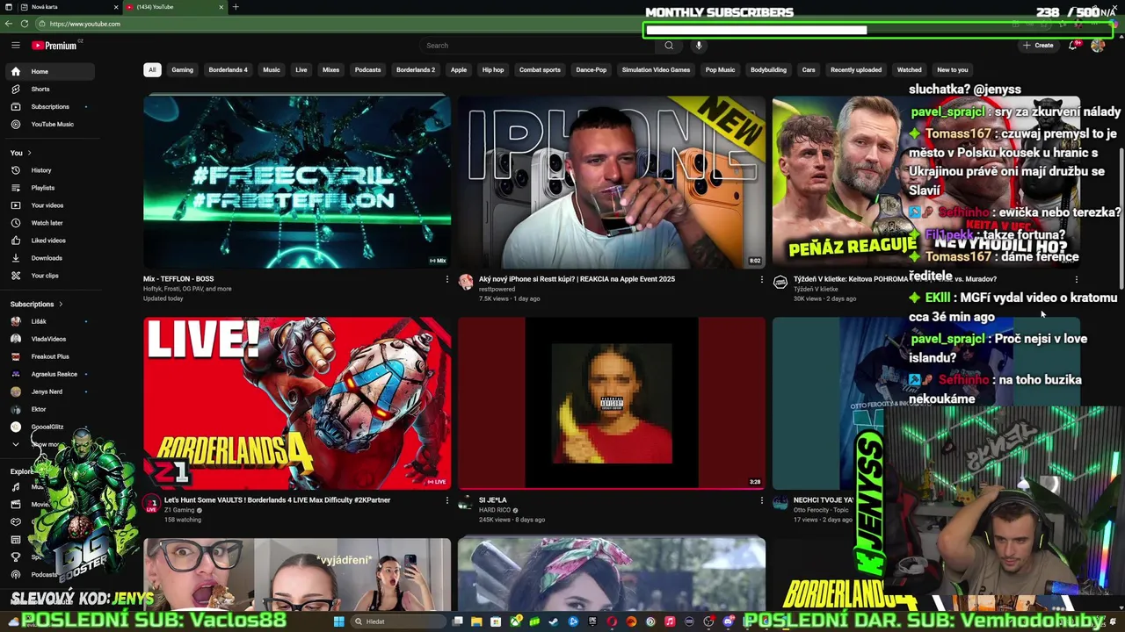Open Lišák subscription channel
The height and width of the screenshot is (632, 1125).
pos(48,321)
